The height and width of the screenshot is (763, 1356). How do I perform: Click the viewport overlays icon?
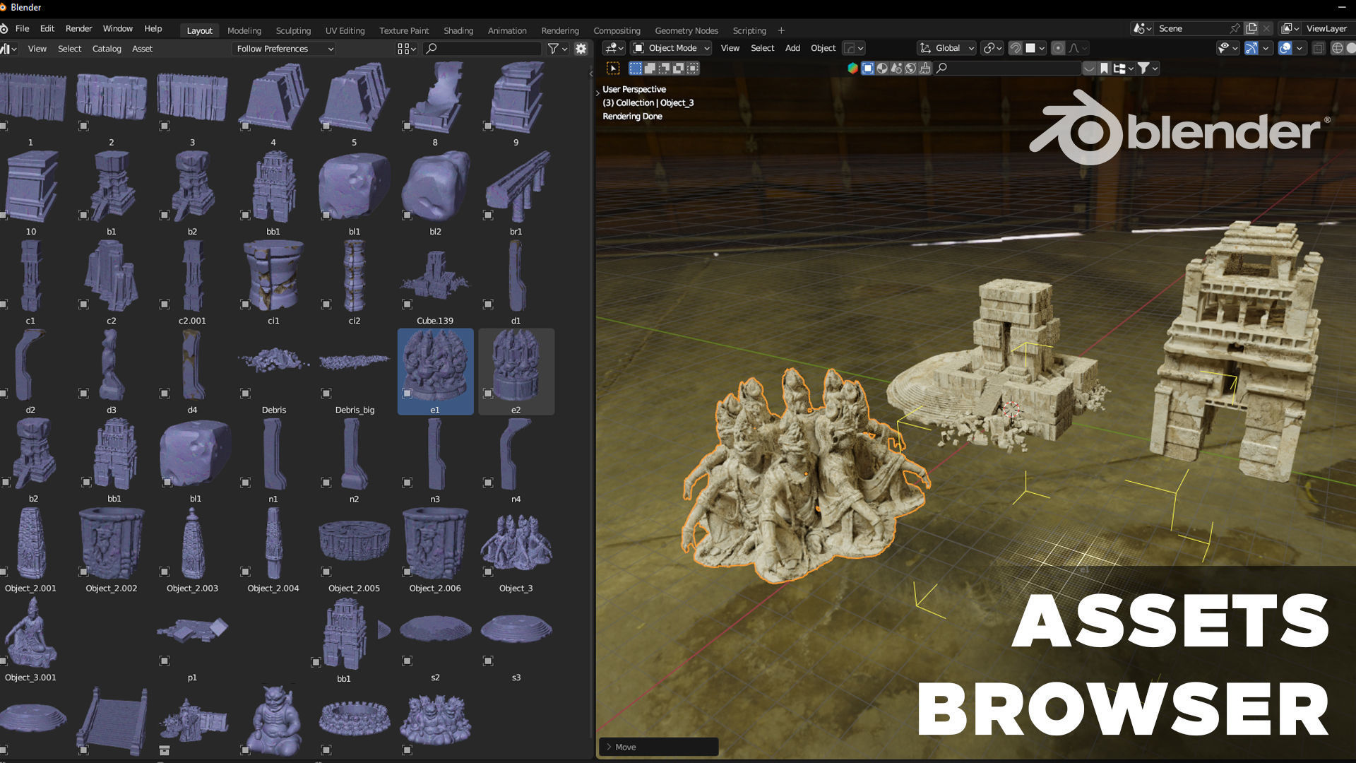[1285, 48]
